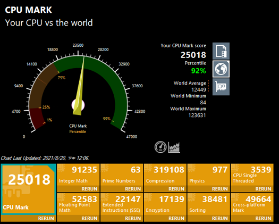279x224 pixels.
Task: Open the Integer Math score tile
Action: coord(78,175)
